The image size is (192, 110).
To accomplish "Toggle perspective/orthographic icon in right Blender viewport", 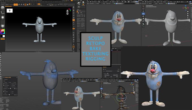I will pyautogui.click(x=188, y=18).
